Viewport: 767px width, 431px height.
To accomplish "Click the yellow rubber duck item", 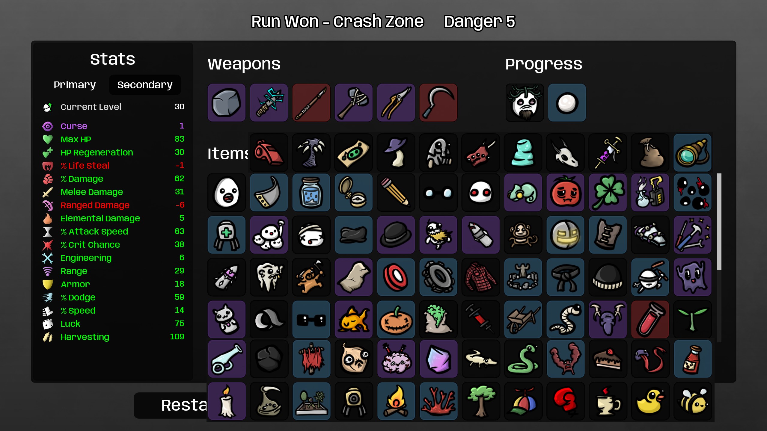I will (650, 401).
